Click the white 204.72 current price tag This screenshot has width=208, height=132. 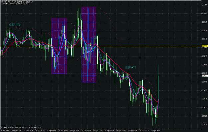pyautogui.click(x=205, y=76)
